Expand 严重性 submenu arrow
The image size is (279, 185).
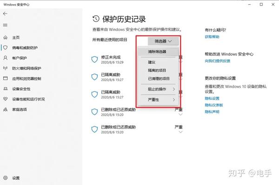pos(174,99)
